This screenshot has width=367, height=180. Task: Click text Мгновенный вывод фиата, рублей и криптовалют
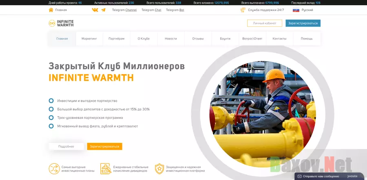tap(97, 126)
